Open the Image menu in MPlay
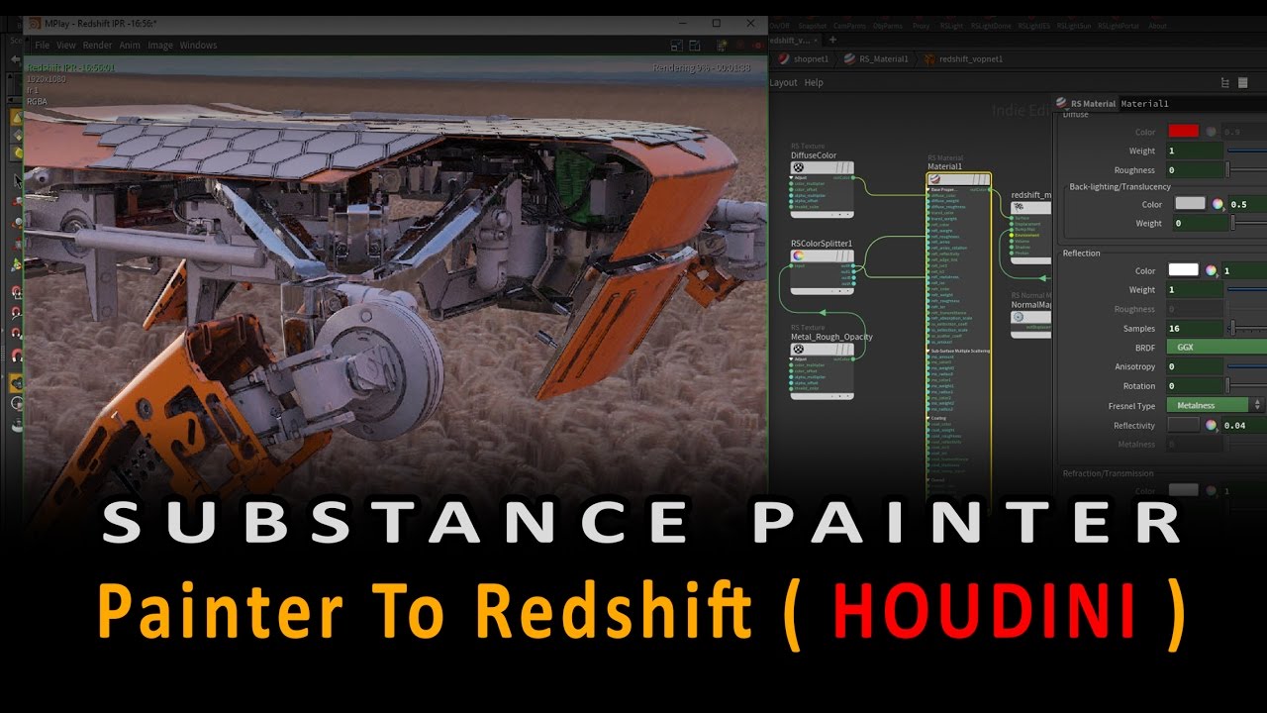 click(x=160, y=45)
